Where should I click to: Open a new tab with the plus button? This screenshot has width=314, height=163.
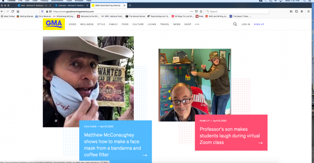point(130,5)
